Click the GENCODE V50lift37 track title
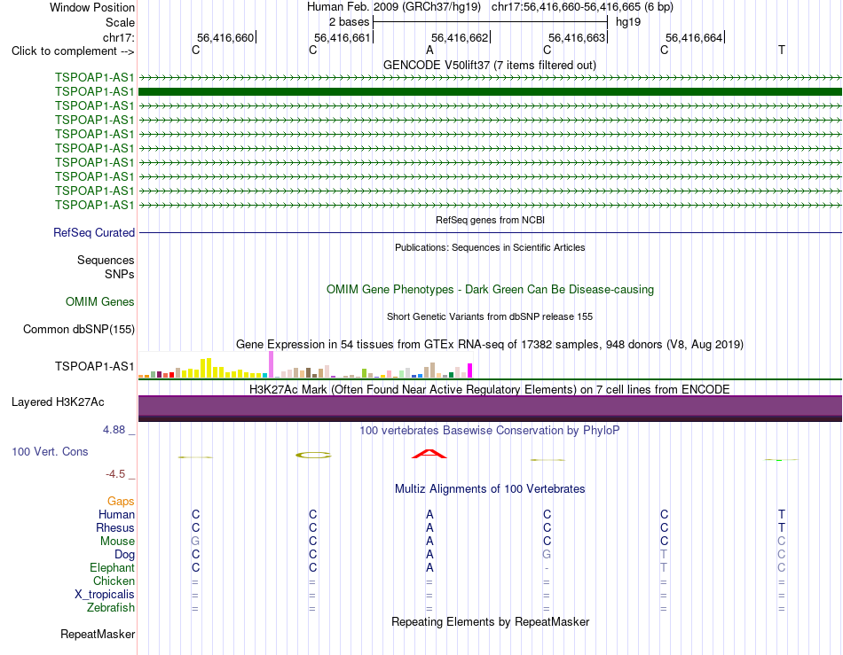This screenshot has height=655, width=843. 489,65
